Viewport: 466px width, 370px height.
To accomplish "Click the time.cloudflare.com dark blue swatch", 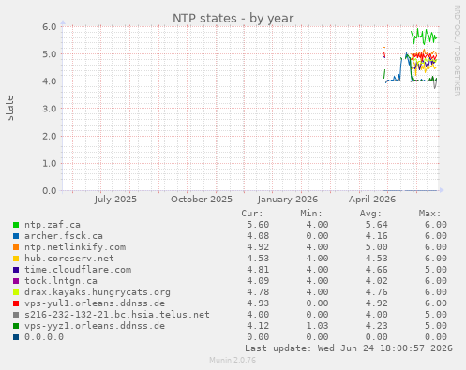I will click(16, 270).
